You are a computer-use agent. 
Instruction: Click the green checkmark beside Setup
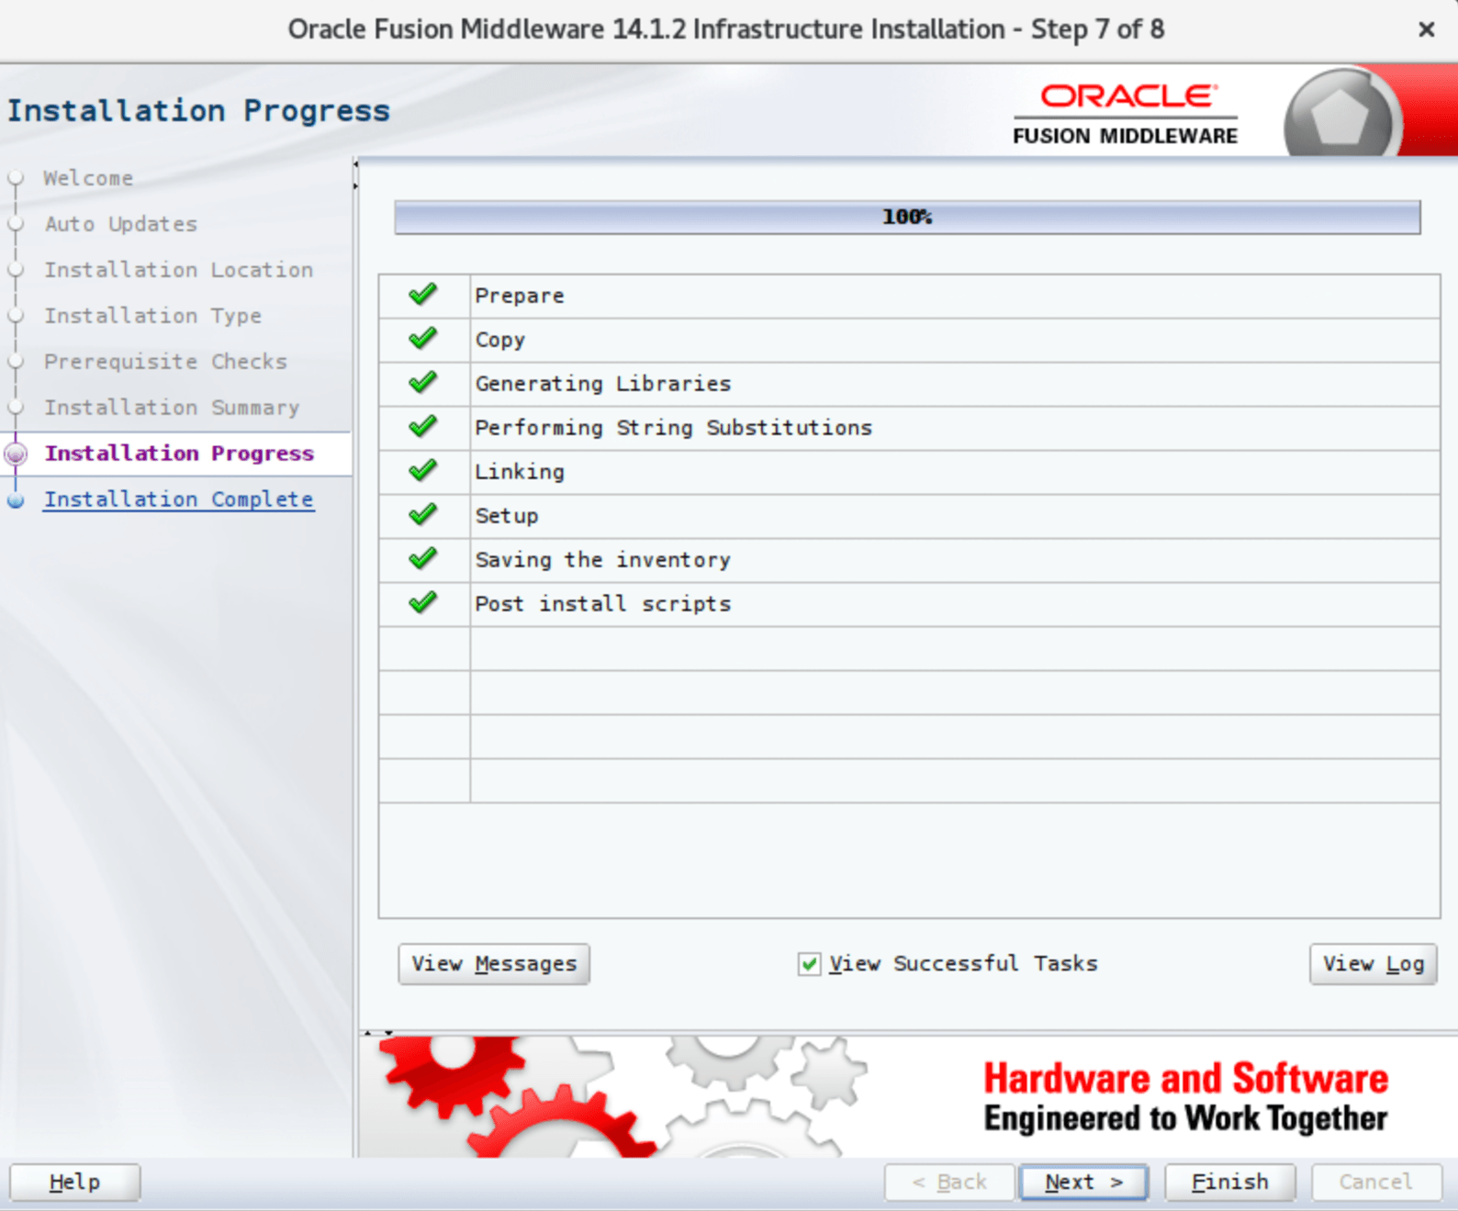pos(422,515)
